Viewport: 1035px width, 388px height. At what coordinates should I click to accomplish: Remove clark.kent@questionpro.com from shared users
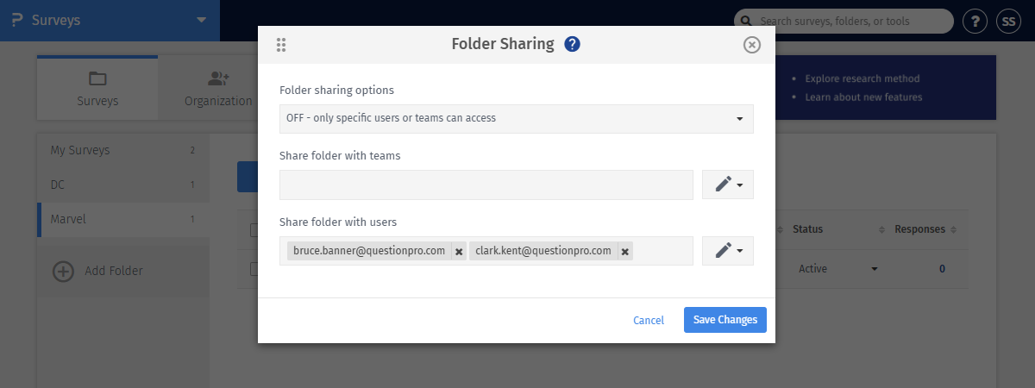click(x=624, y=252)
